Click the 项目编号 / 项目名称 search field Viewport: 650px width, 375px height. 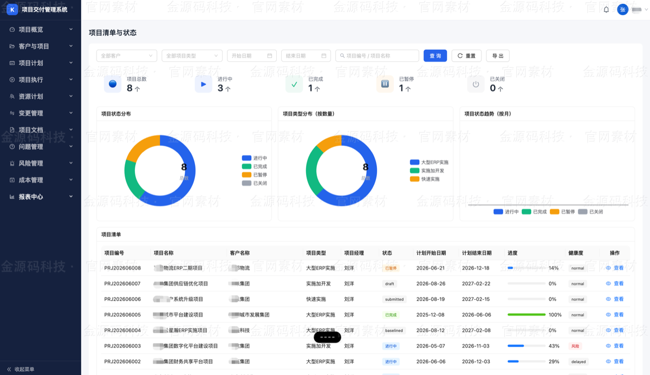[377, 56]
